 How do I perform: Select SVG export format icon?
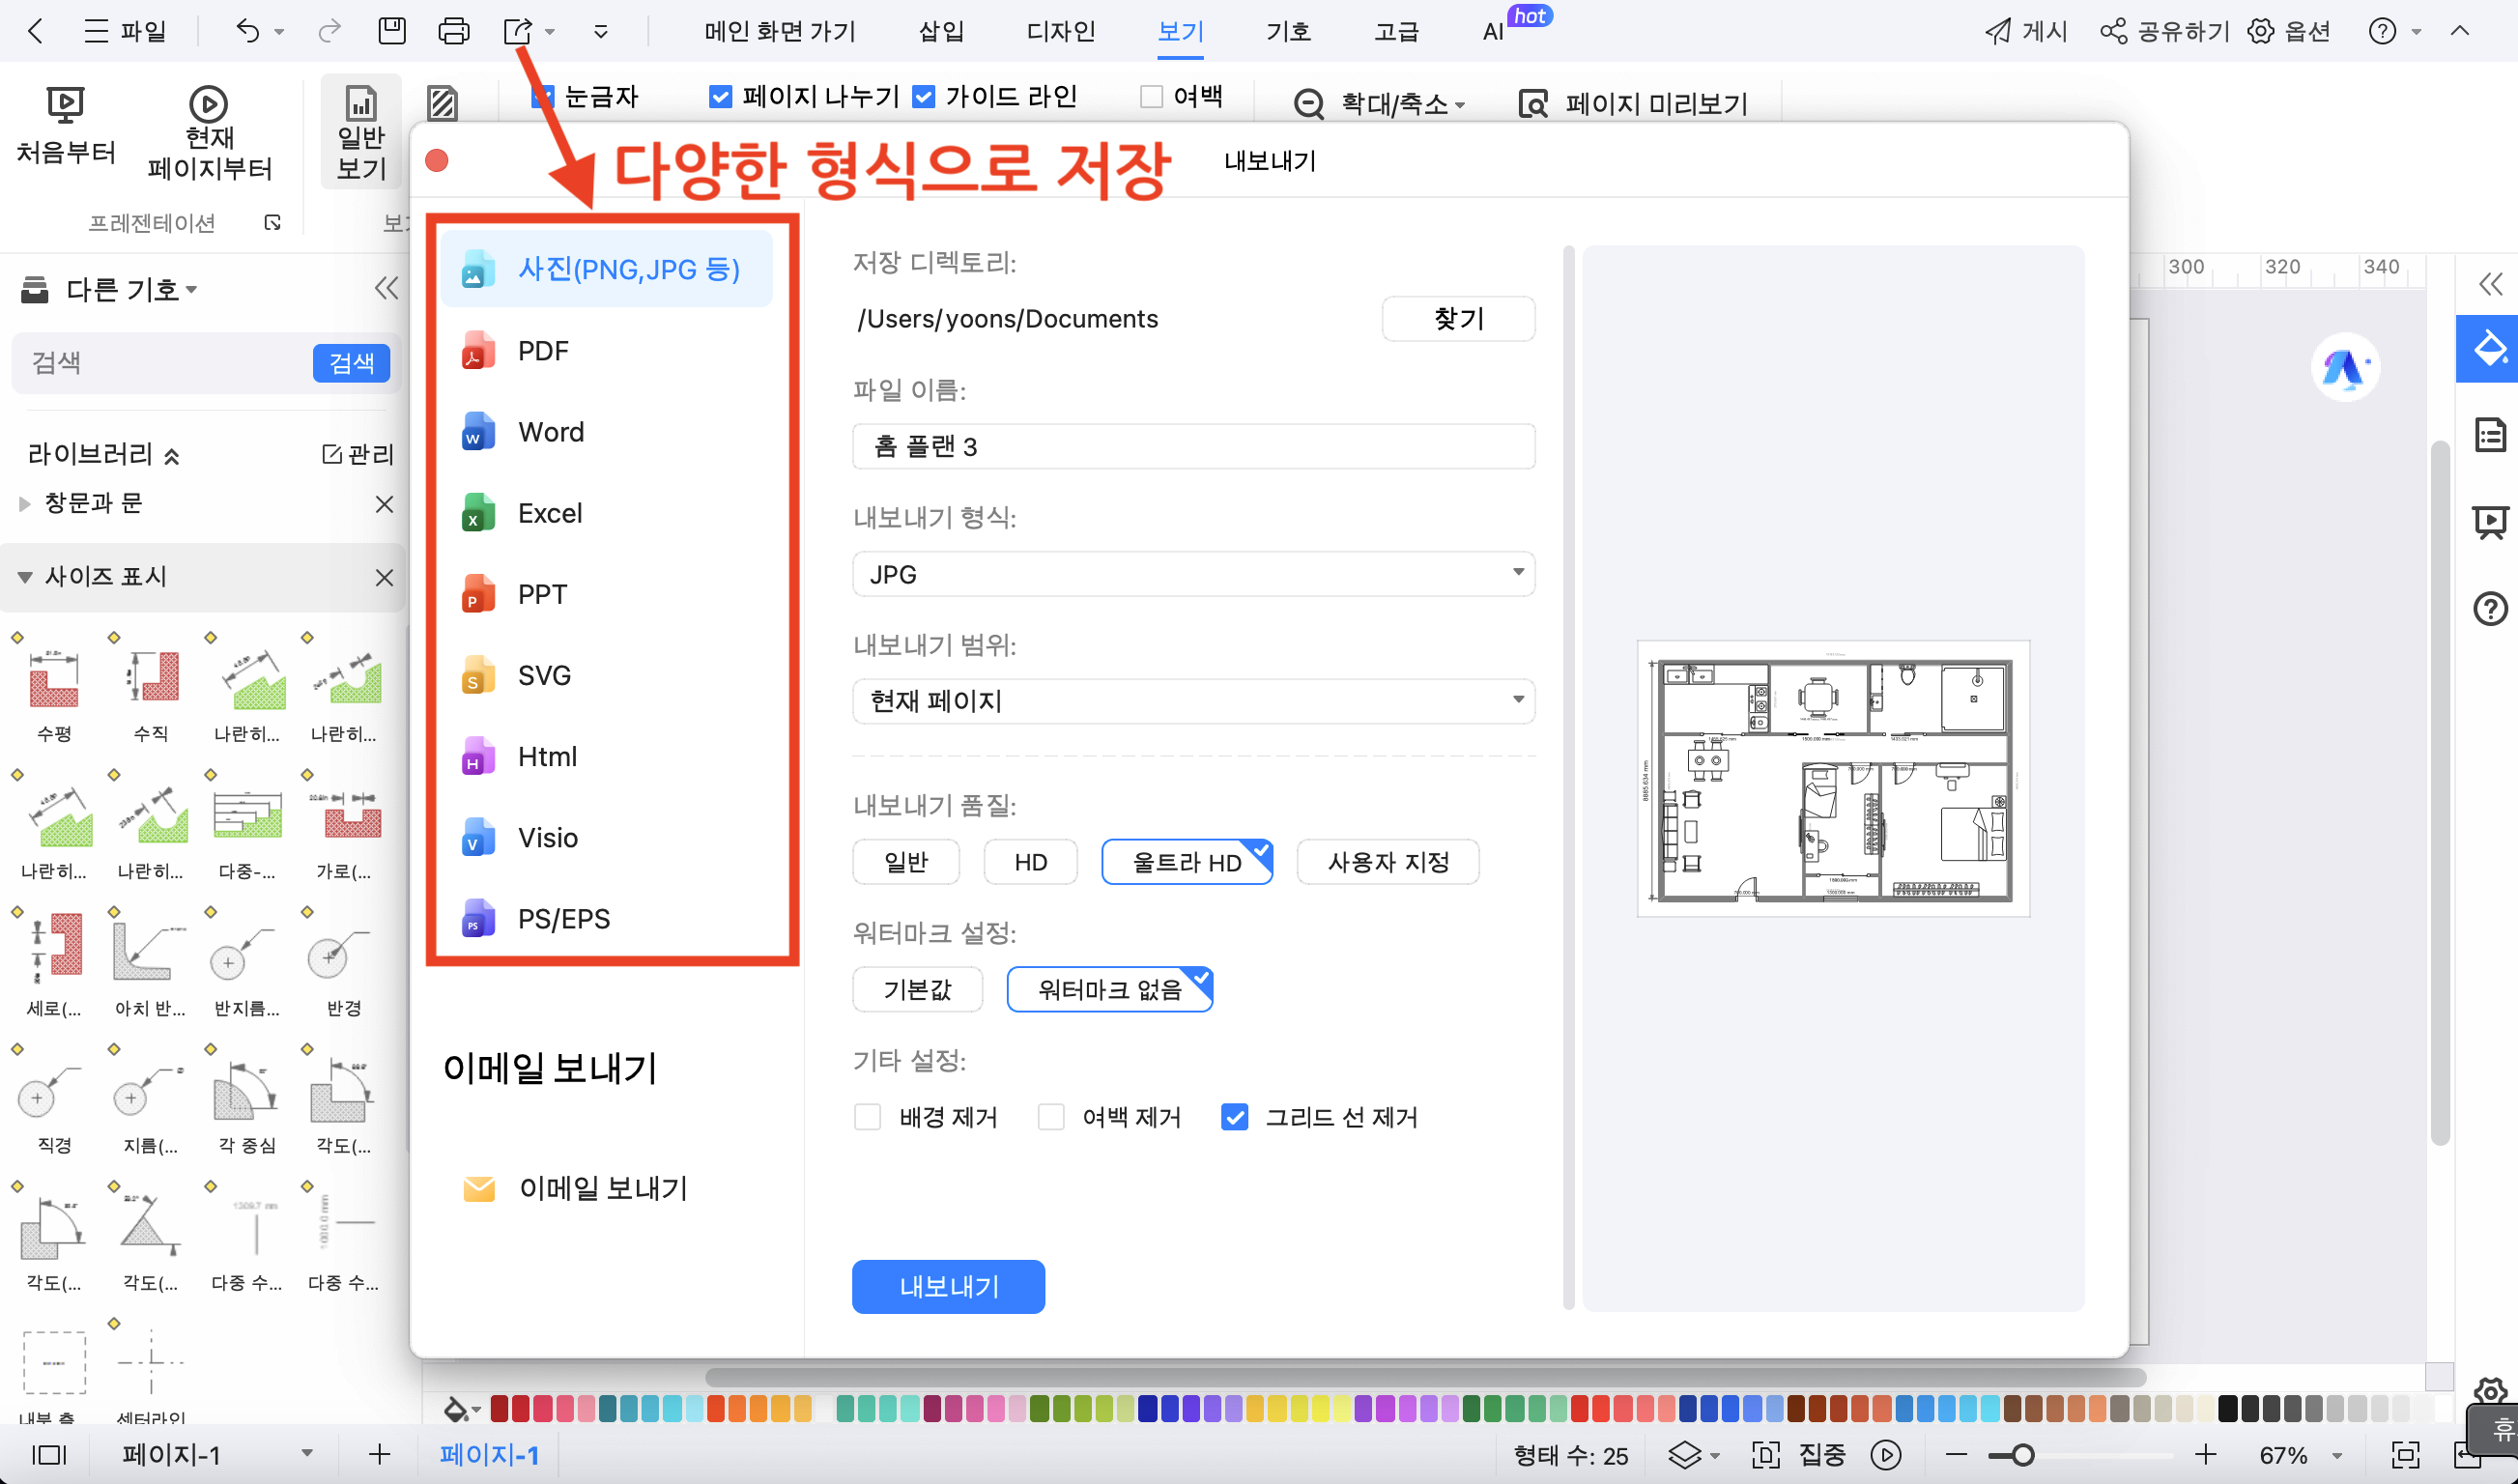pyautogui.click(x=475, y=675)
